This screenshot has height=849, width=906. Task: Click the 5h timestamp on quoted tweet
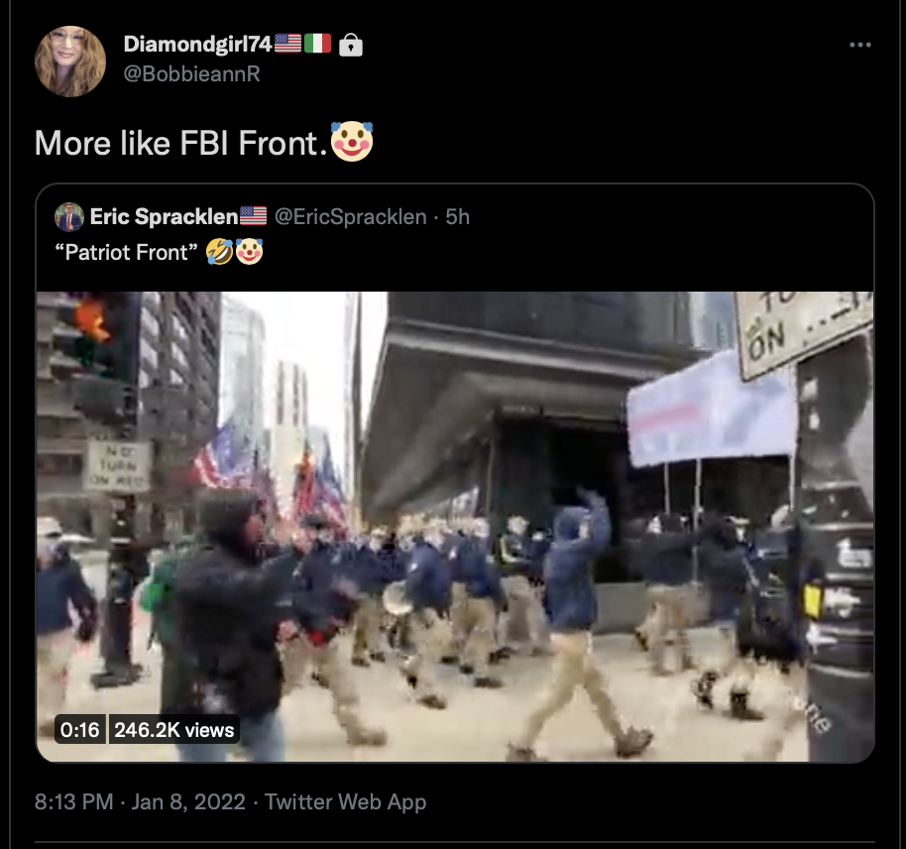[x=457, y=217]
